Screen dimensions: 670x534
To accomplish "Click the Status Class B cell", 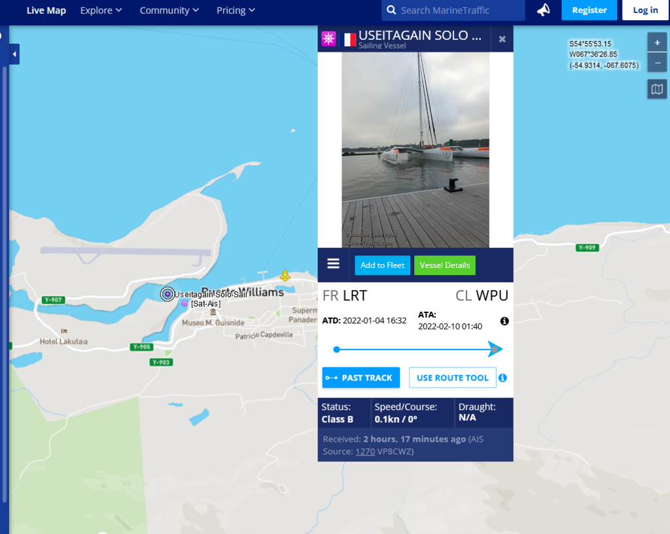I will pos(344,413).
